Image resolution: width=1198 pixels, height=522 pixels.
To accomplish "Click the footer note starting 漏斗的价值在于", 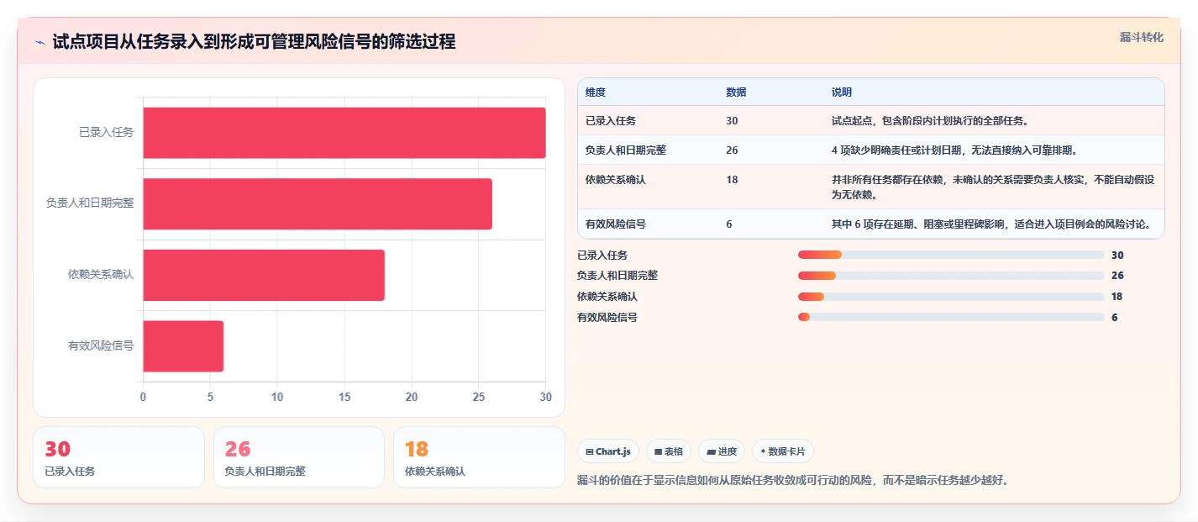I will point(793,481).
